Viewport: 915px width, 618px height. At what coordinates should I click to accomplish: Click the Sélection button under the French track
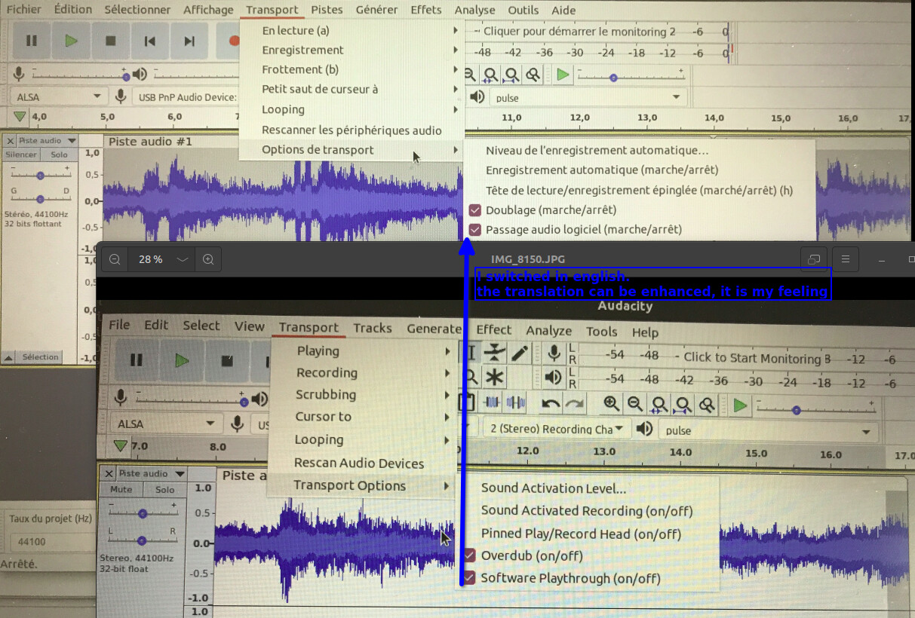click(x=40, y=356)
